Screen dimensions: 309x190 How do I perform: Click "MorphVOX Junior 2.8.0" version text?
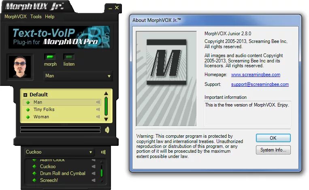click(228, 34)
